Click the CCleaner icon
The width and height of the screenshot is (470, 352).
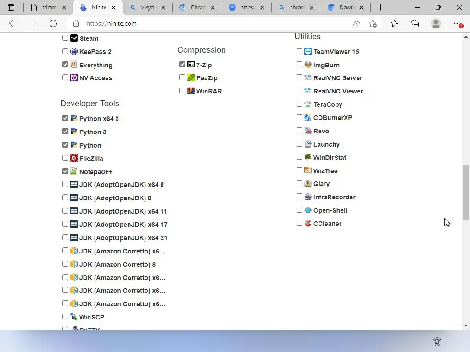point(308,223)
